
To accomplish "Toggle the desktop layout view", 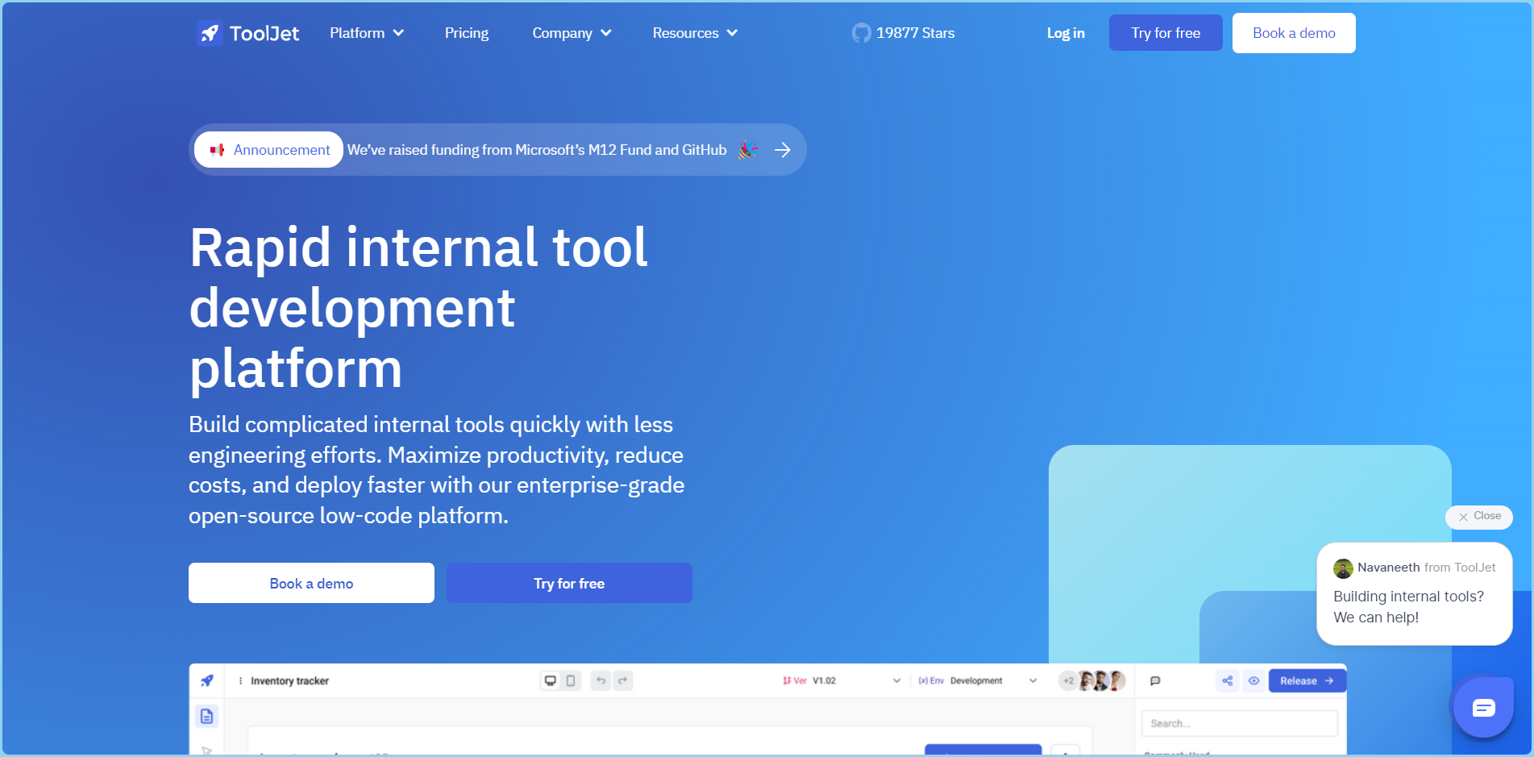I will tap(550, 680).
